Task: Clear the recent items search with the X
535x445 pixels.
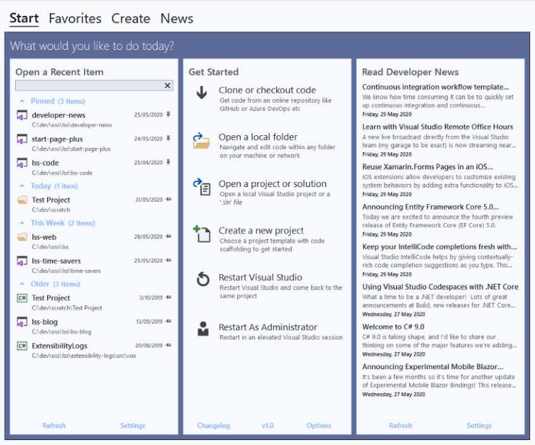Action: [168, 85]
